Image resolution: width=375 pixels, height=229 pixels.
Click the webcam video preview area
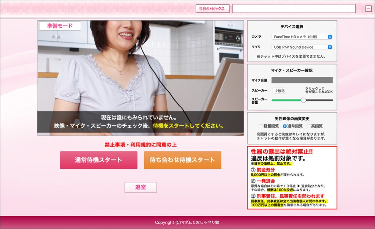pyautogui.click(x=141, y=73)
